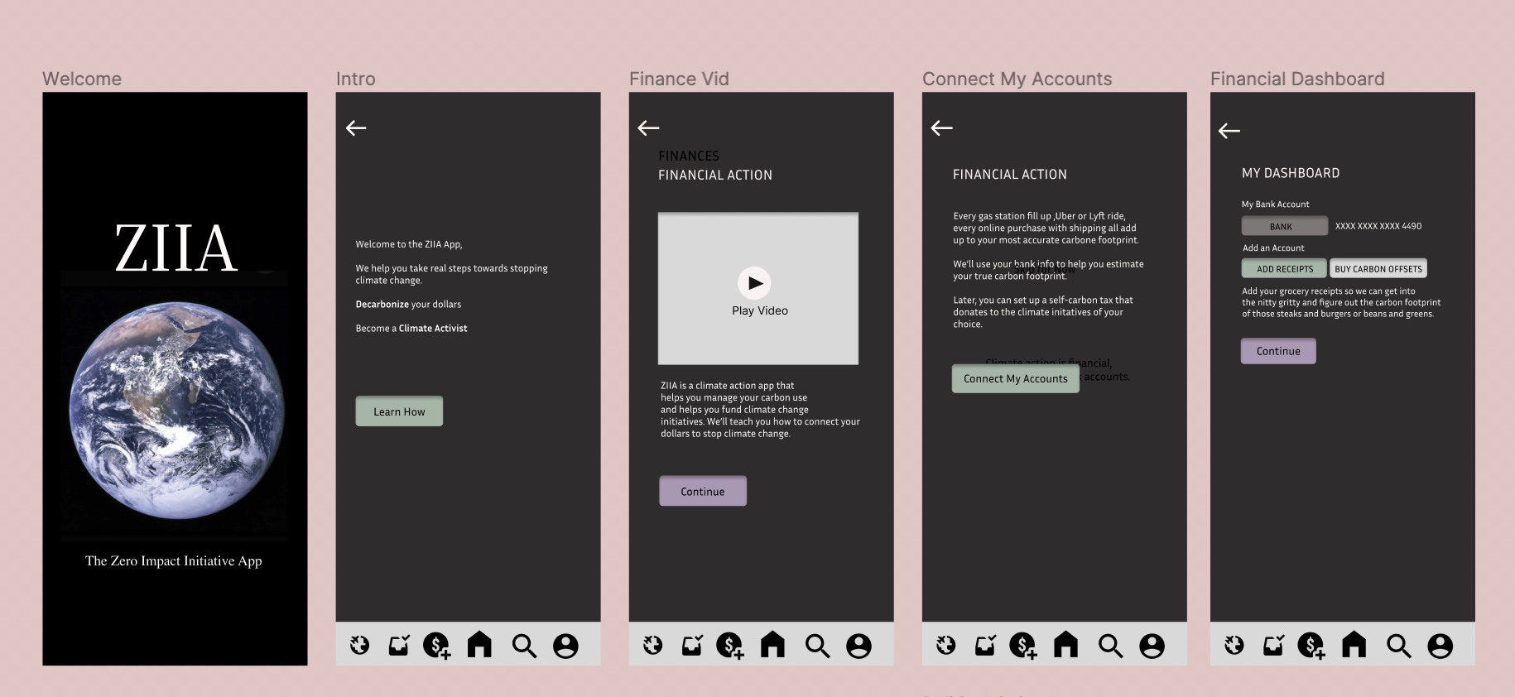The width and height of the screenshot is (1515, 697).
Task: Select the Intro frame title label
Action: click(x=356, y=79)
